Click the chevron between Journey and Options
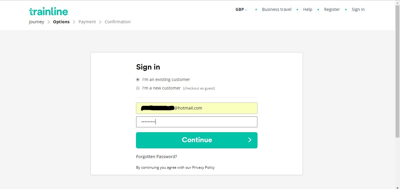The image size is (400, 189). [49, 22]
